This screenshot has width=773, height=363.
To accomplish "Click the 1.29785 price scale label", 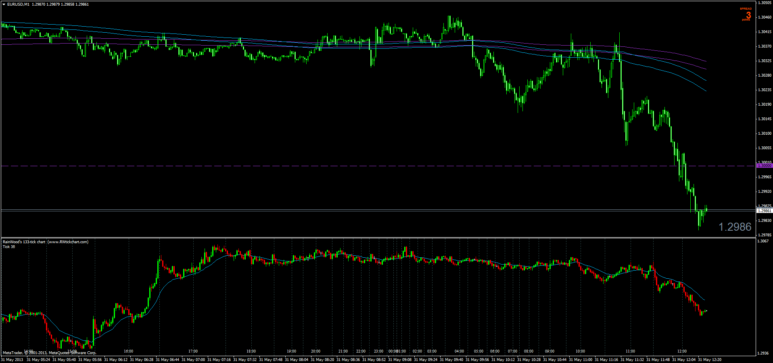I will tap(765, 235).
